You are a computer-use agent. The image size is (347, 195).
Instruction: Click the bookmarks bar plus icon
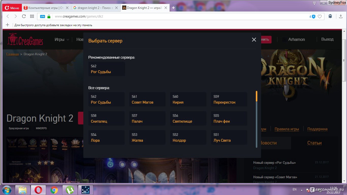tap(7, 25)
